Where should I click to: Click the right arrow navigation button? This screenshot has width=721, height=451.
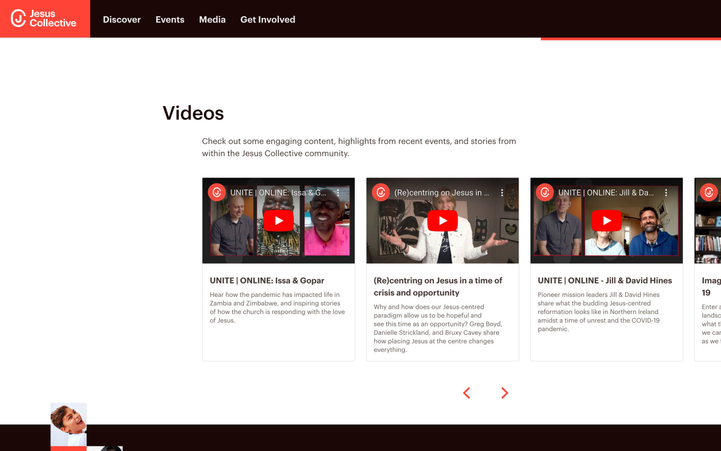(x=505, y=393)
